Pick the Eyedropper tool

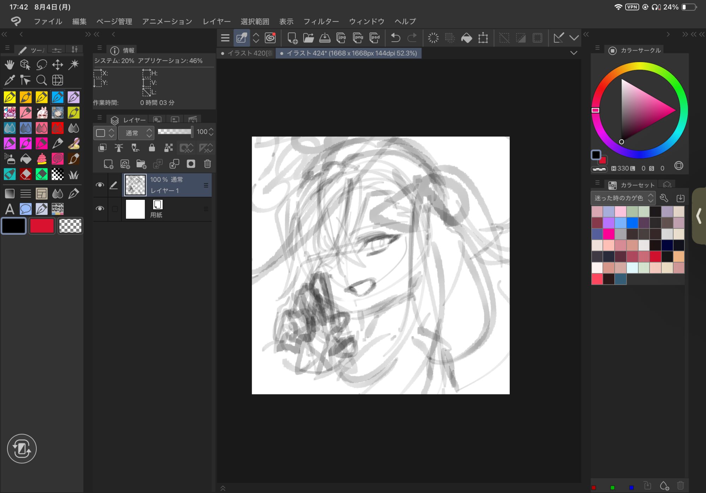[10, 80]
